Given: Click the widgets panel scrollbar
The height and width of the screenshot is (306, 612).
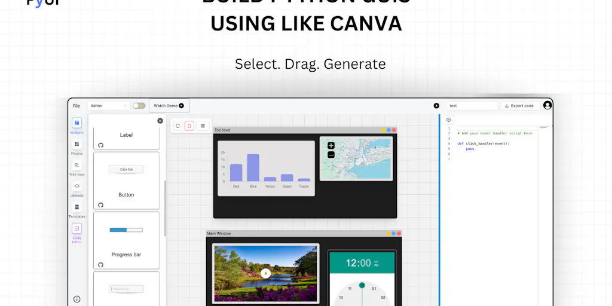Looking at the screenshot, I should coord(165,208).
